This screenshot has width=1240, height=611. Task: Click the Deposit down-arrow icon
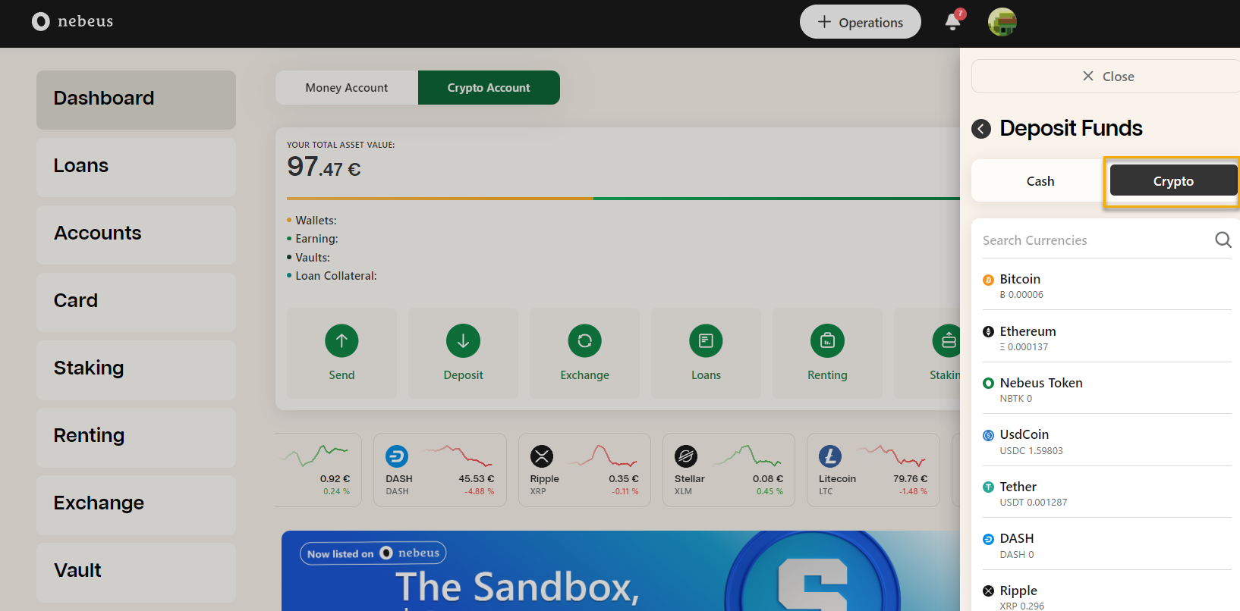point(463,341)
